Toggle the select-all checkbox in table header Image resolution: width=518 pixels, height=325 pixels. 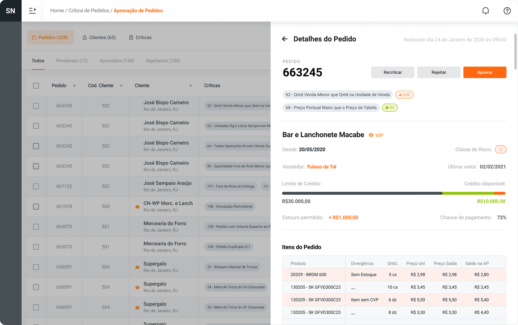click(36, 86)
